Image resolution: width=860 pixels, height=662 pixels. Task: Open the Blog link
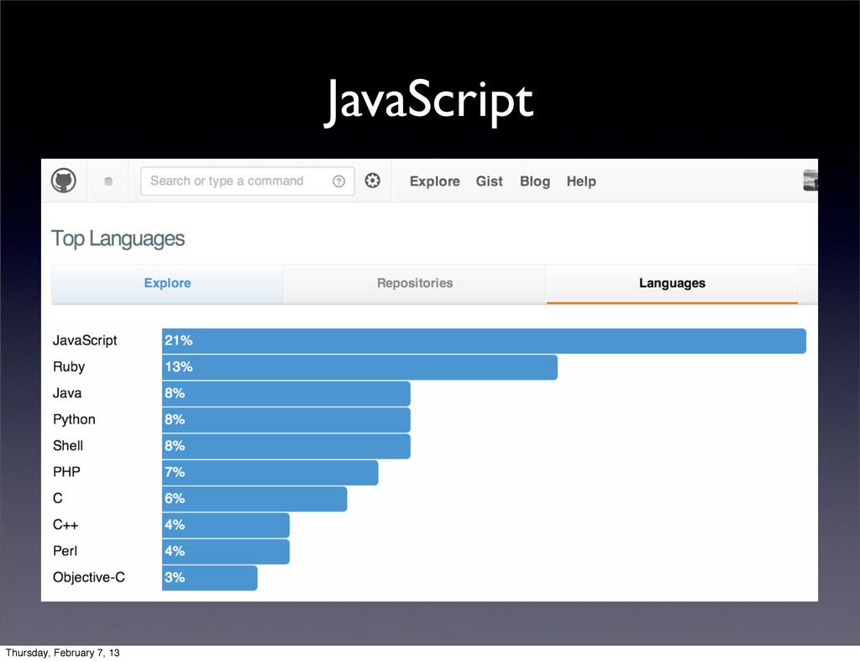click(x=535, y=181)
